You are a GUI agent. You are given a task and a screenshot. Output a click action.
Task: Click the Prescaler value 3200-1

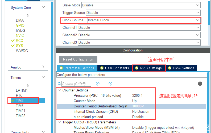(x=137, y=95)
